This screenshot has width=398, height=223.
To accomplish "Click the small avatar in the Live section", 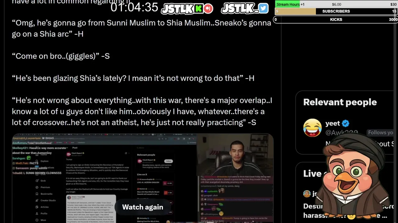I will [x=307, y=194].
